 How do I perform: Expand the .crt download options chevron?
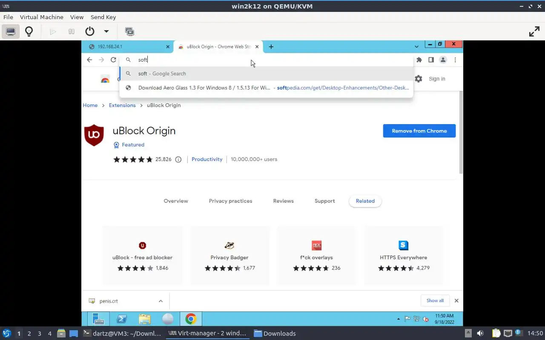(161, 301)
